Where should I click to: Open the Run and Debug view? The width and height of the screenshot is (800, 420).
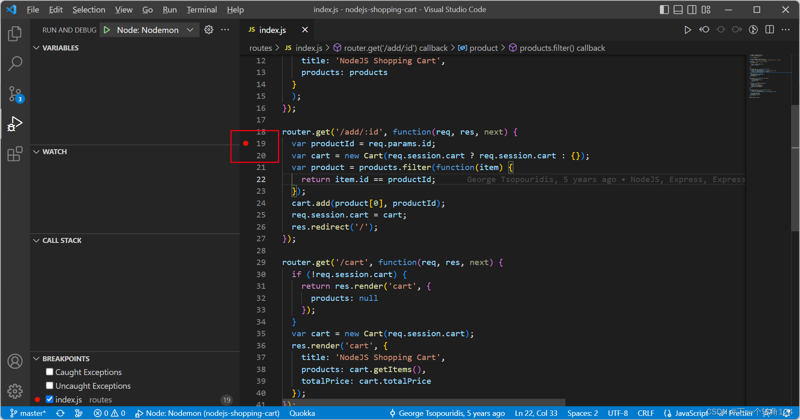coord(15,124)
